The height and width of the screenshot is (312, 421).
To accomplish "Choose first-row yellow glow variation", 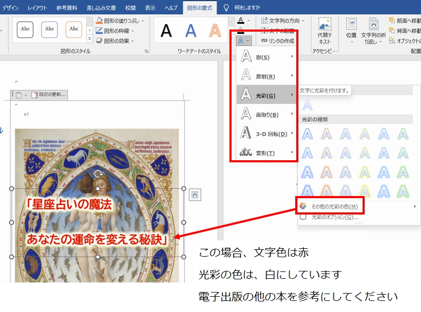I will pos(365,134).
